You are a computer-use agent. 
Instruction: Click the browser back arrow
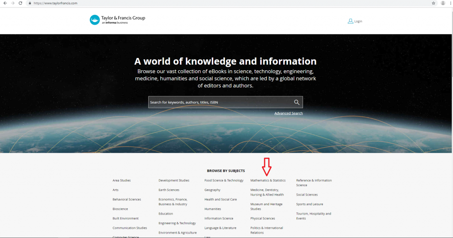point(4,3)
